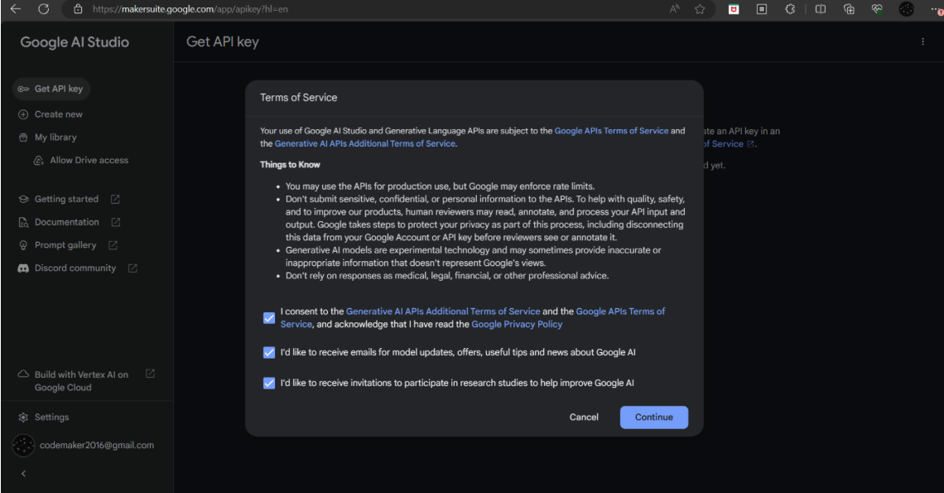Click the Continue button
Viewport: 944px width, 493px height.
click(x=654, y=417)
